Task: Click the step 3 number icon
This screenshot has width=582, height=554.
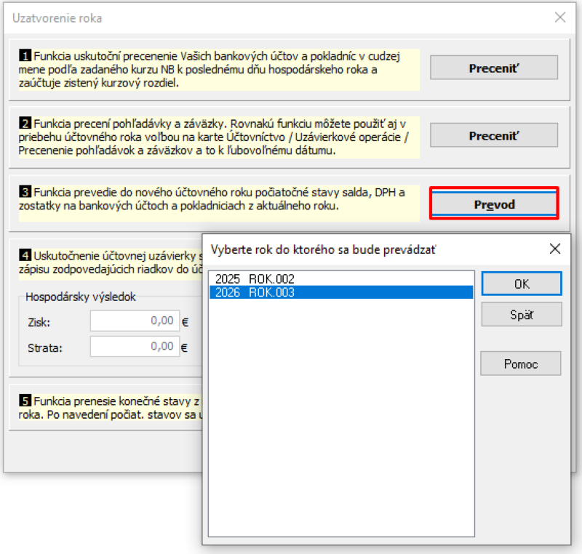Action: pyautogui.click(x=23, y=191)
